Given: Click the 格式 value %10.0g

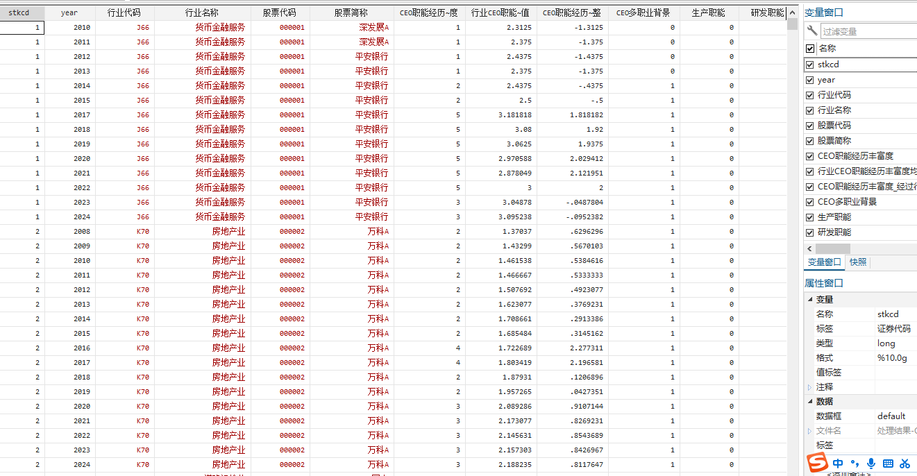Looking at the screenshot, I should (x=892, y=358).
